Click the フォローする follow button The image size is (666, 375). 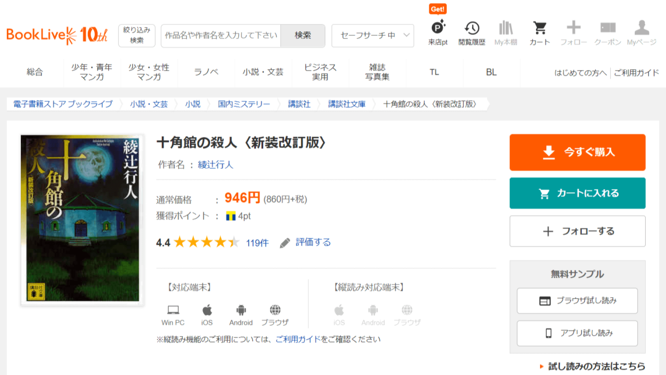[x=578, y=231]
